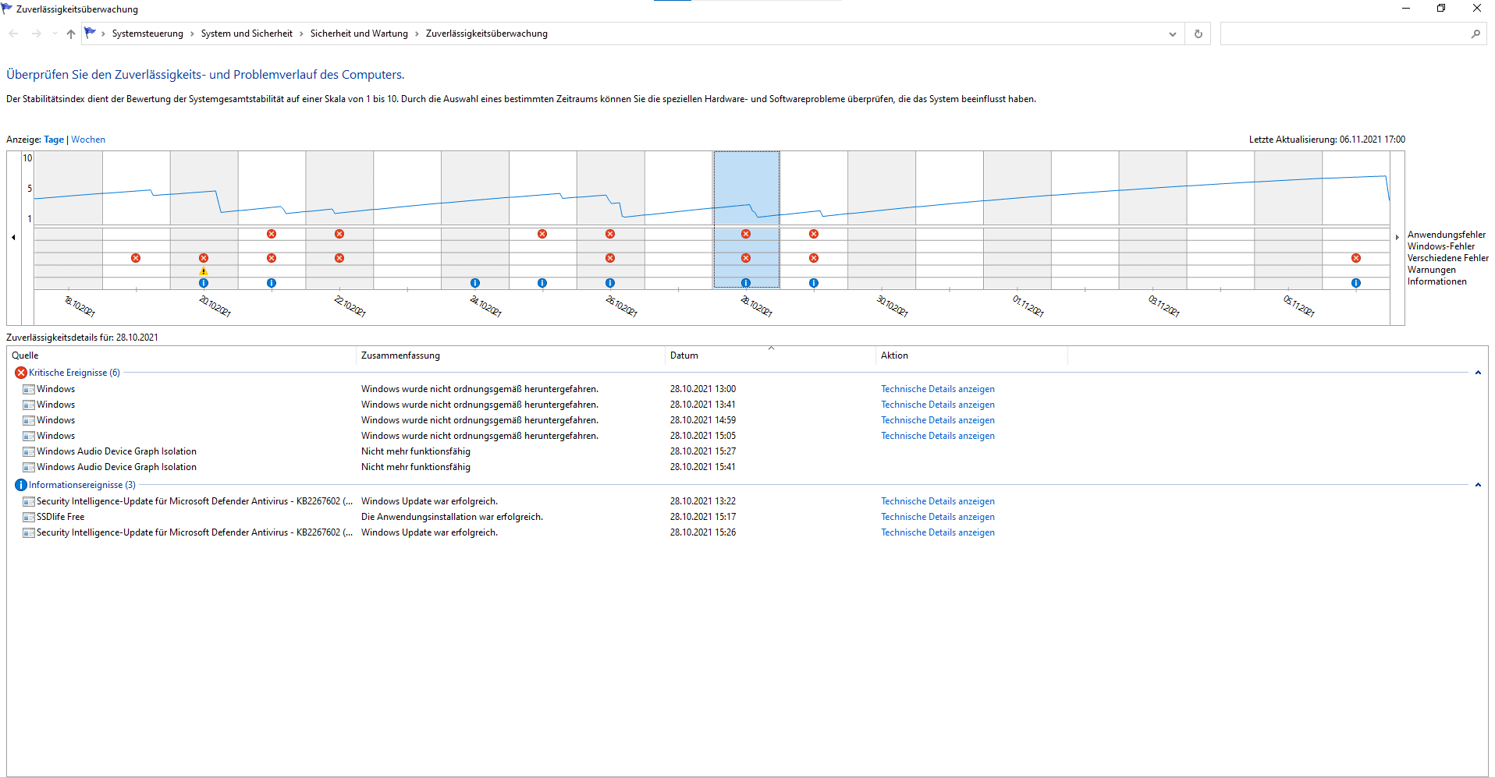Select miscellaneous failure icon for 21.10.2021
The height and width of the screenshot is (778, 1495).
click(272, 258)
